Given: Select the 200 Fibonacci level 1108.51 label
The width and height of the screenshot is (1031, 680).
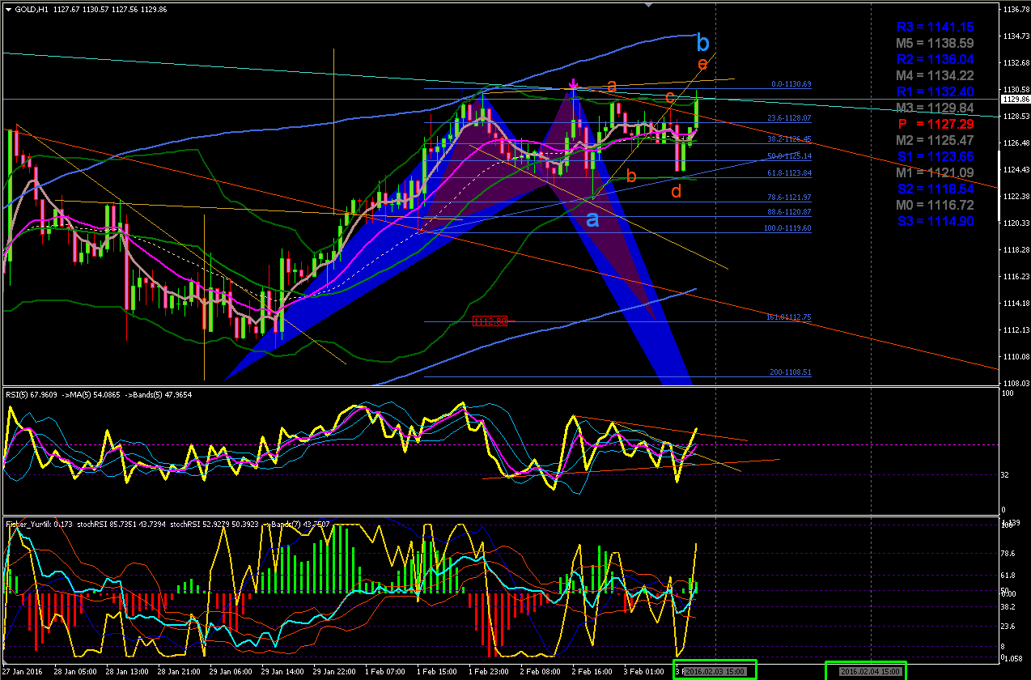Looking at the screenshot, I should [x=790, y=372].
